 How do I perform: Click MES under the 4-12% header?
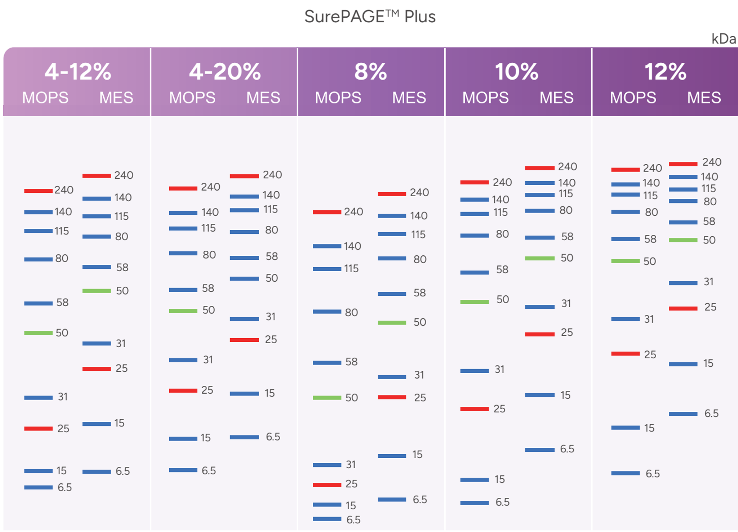[x=116, y=97]
